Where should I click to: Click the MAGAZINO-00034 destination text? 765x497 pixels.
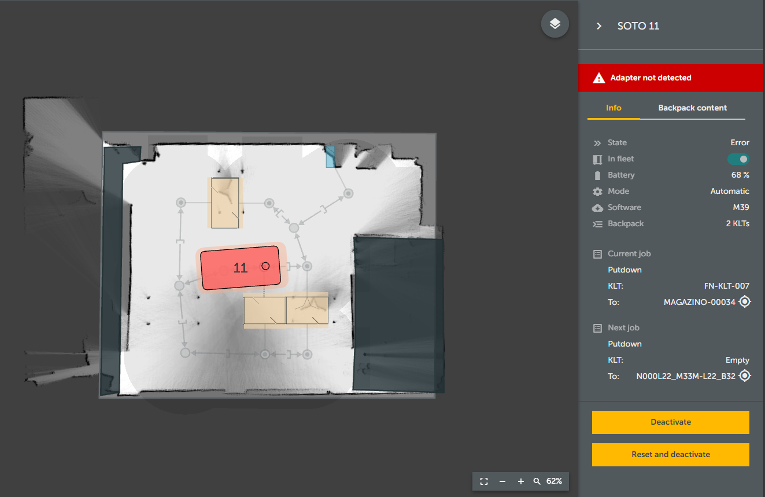[x=700, y=302]
